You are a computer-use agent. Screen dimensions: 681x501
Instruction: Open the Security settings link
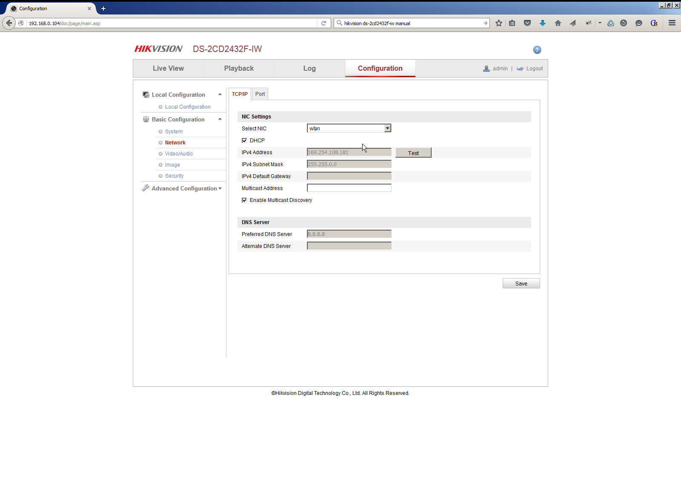pos(175,176)
